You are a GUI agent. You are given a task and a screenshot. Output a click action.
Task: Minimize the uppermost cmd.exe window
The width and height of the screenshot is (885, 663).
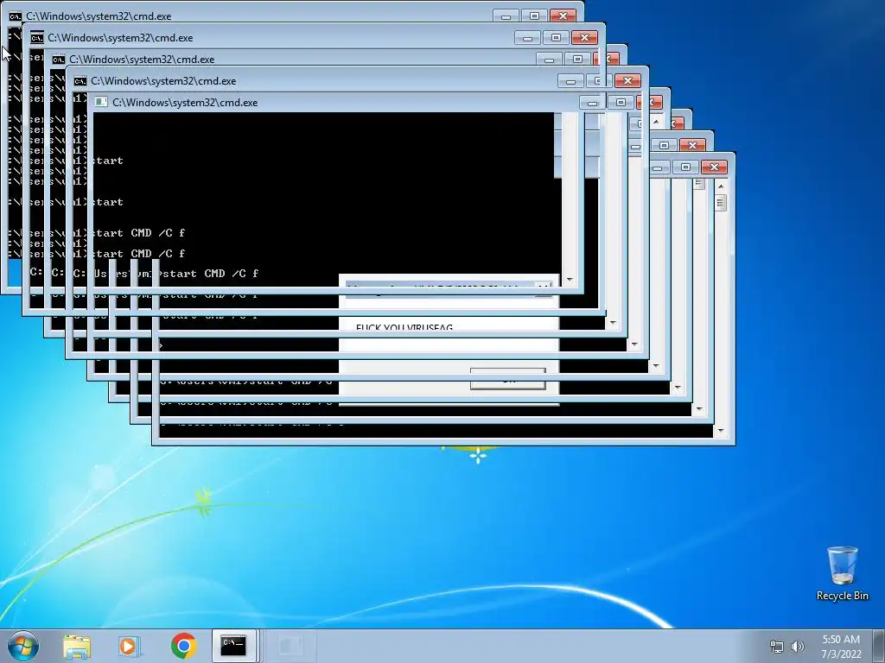(506, 16)
